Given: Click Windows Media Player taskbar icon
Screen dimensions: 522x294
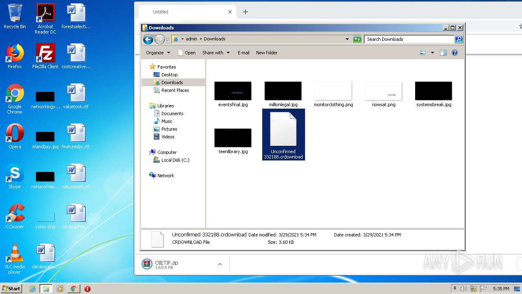Looking at the screenshot, I should (x=60, y=289).
